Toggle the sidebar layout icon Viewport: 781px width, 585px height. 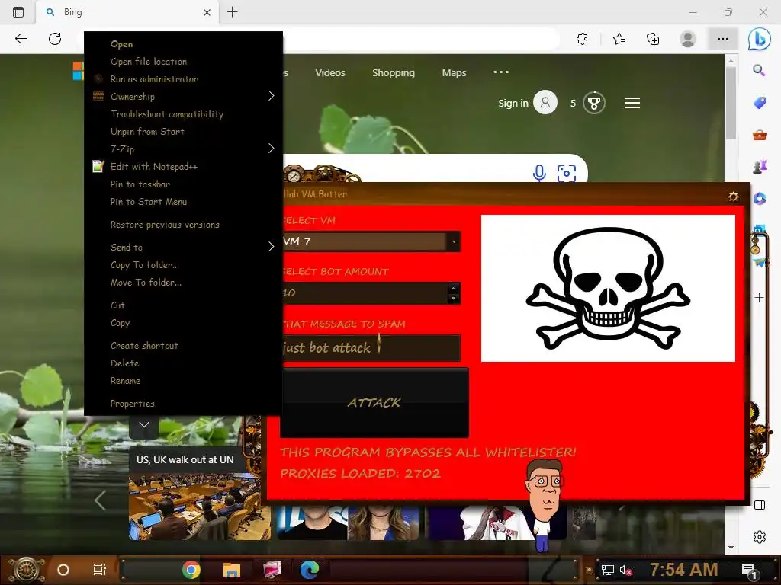759,505
